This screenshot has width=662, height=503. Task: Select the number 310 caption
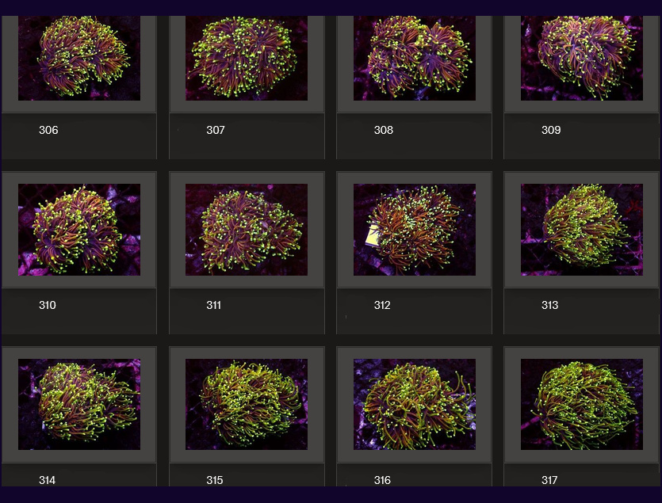pyautogui.click(x=48, y=305)
